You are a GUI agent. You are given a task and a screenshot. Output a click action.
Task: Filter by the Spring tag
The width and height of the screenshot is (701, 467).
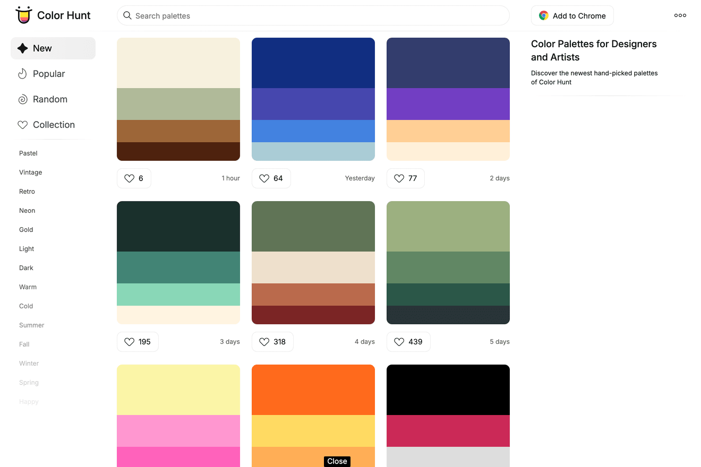coord(29,383)
